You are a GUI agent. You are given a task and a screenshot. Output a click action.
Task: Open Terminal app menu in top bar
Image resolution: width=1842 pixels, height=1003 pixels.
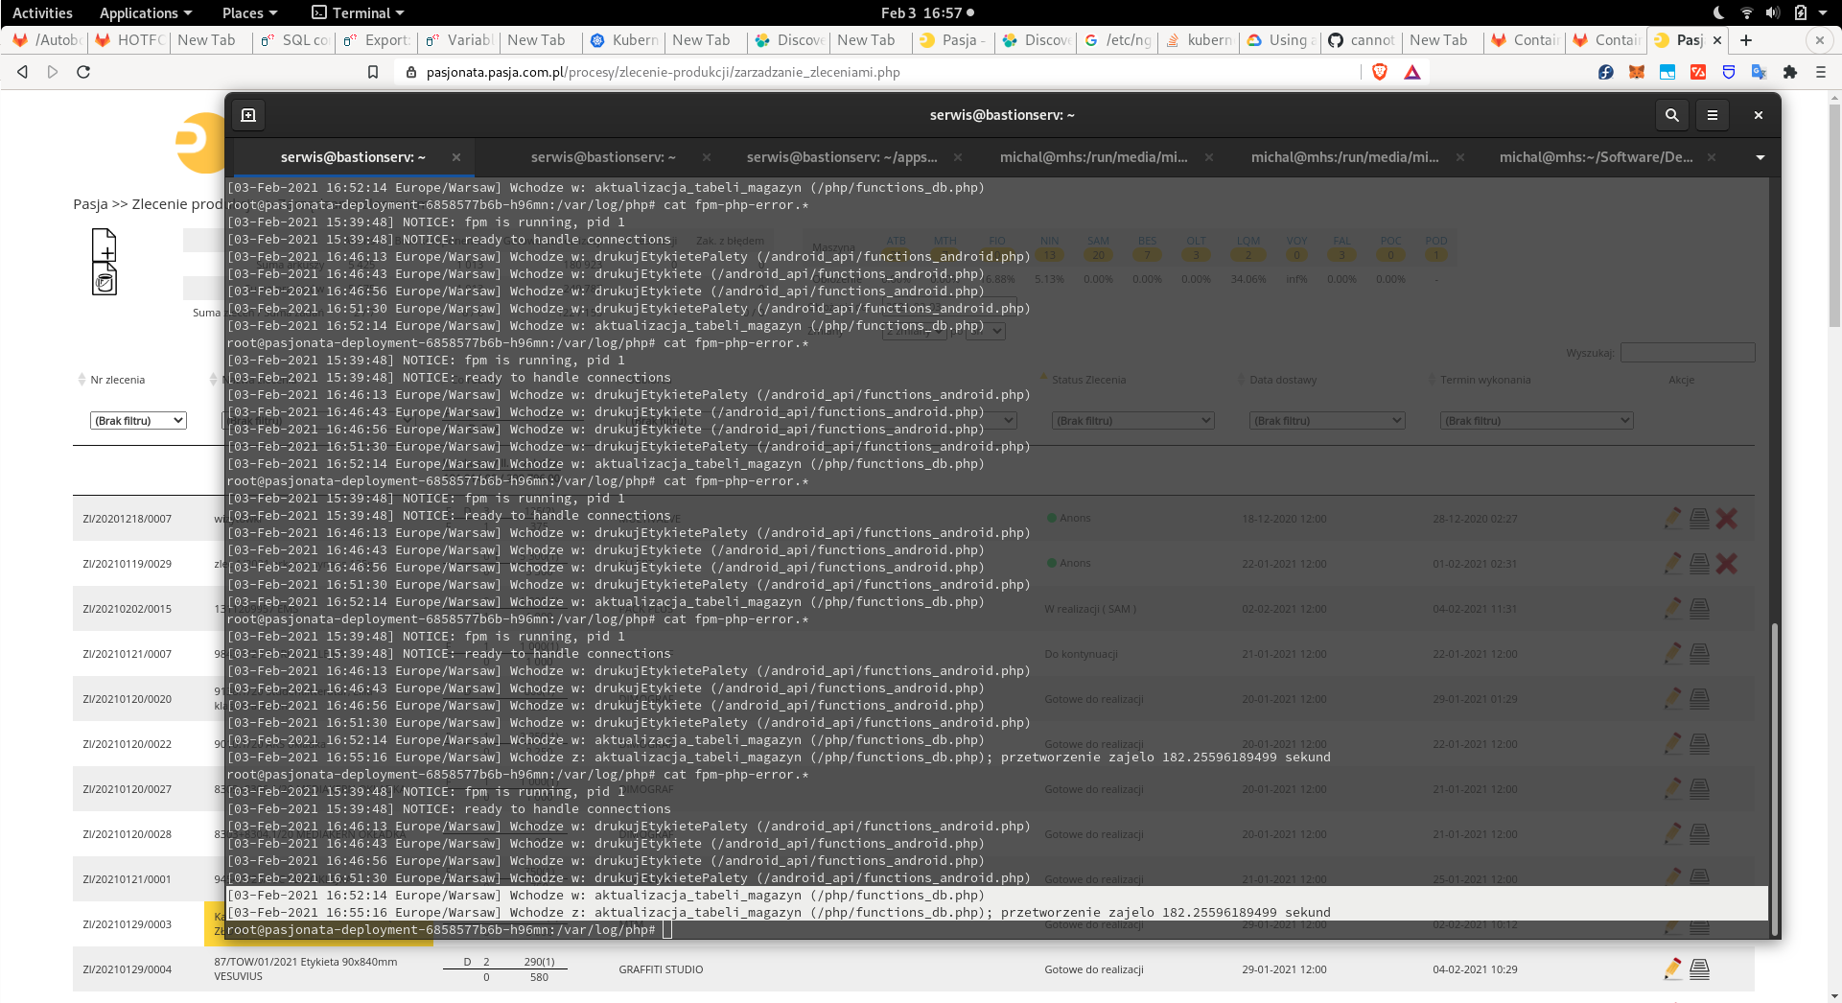pyautogui.click(x=359, y=12)
